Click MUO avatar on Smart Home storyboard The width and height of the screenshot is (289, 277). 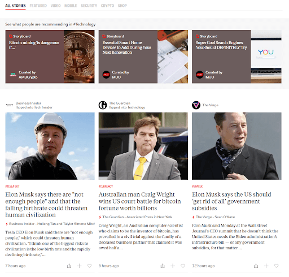[106, 75]
